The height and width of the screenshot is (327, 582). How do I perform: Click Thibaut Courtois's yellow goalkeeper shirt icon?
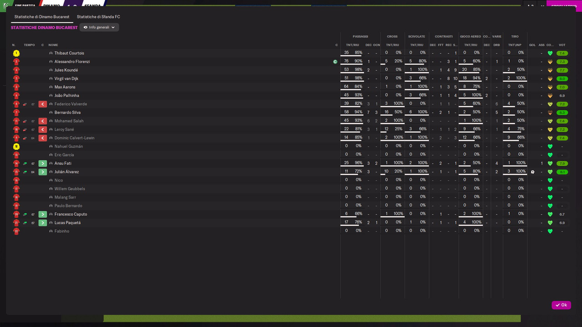point(16,53)
